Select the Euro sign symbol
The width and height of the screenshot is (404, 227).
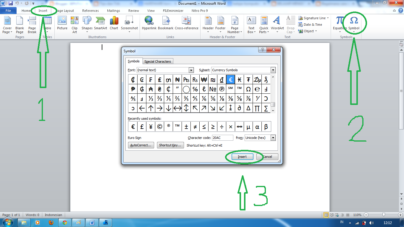230,80
